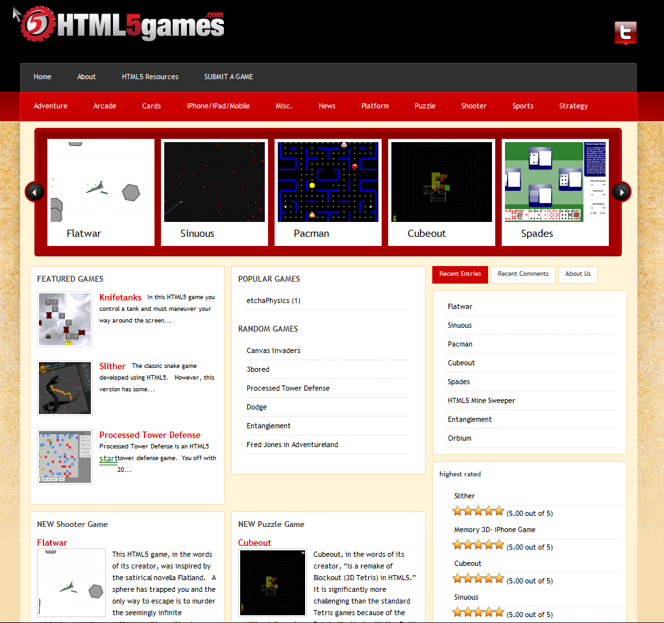Open Cubeout in Recent Entries list
Image resolution: width=664 pixels, height=623 pixels.
coord(461,363)
